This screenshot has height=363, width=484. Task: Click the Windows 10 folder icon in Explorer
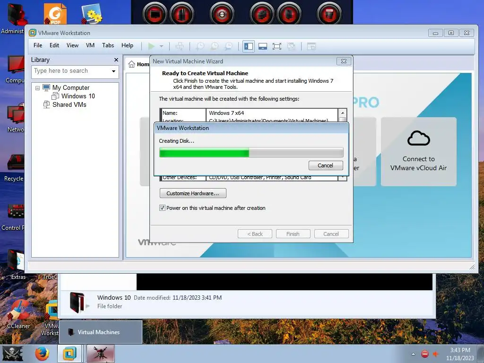77,302
